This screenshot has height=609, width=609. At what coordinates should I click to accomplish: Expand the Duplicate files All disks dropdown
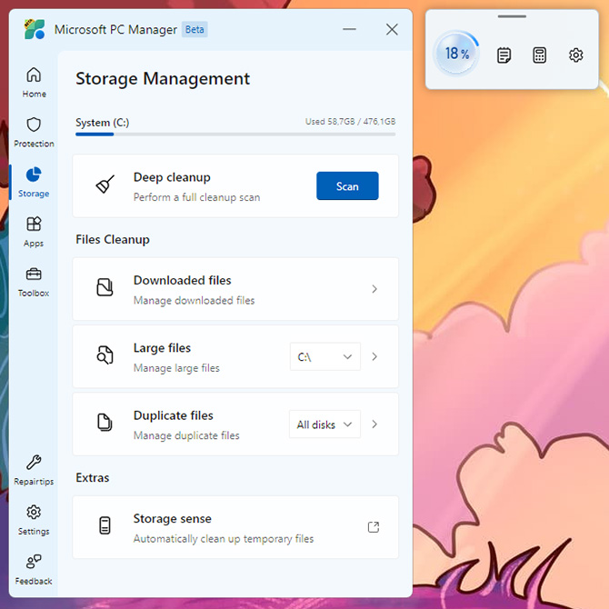[x=324, y=424]
